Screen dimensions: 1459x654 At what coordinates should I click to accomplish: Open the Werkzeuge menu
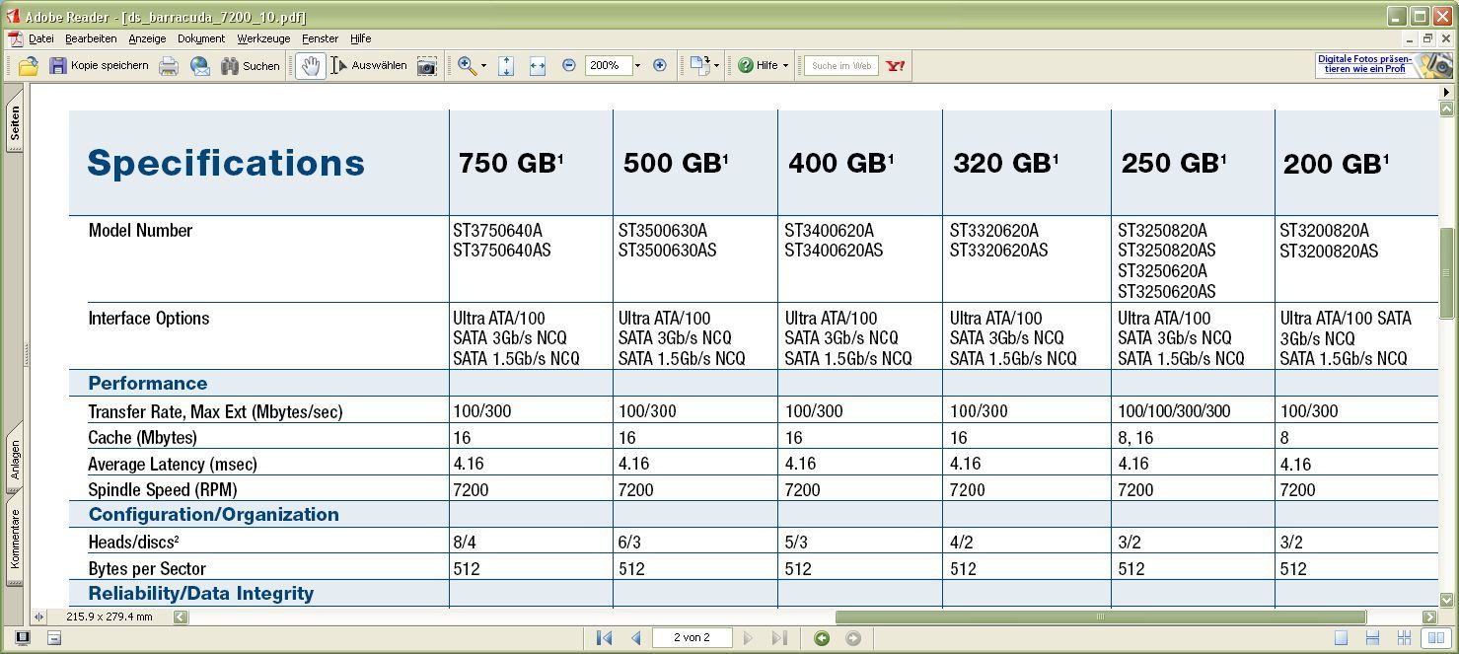point(263,38)
